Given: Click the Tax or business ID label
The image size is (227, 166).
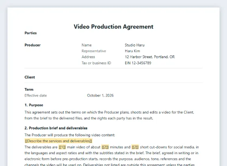Looking at the screenshot, I should pyautogui.click(x=96, y=63).
